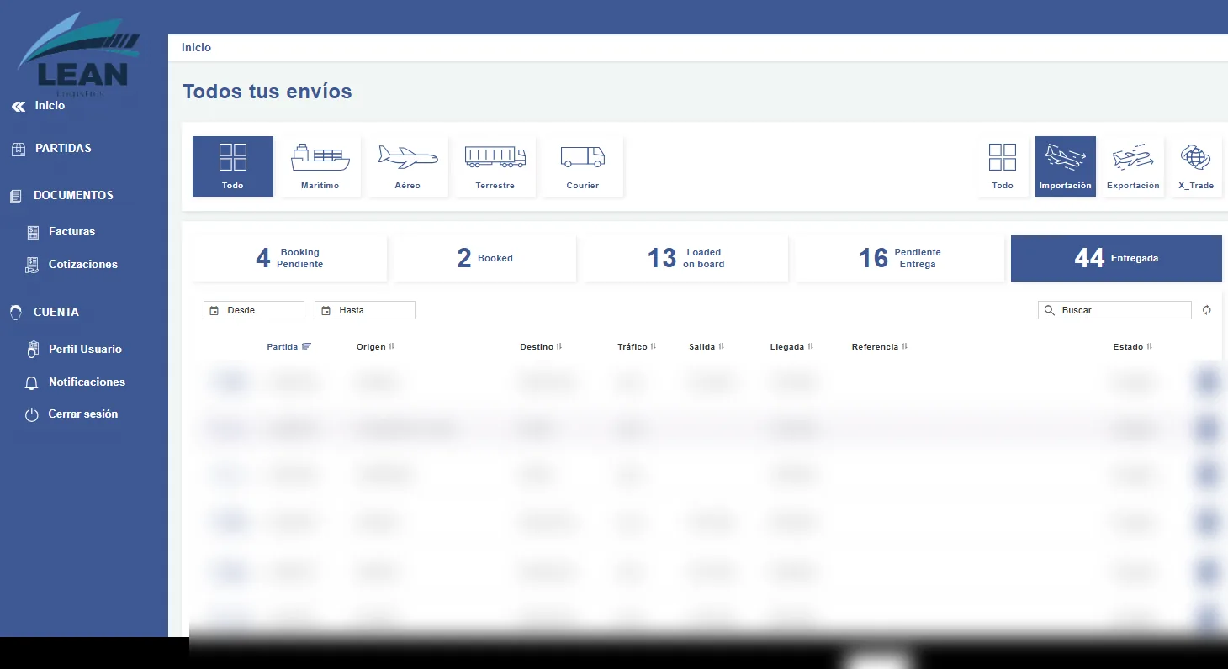Filter shipments by Terrestre truck icon
1228x669 pixels.
tap(495, 166)
